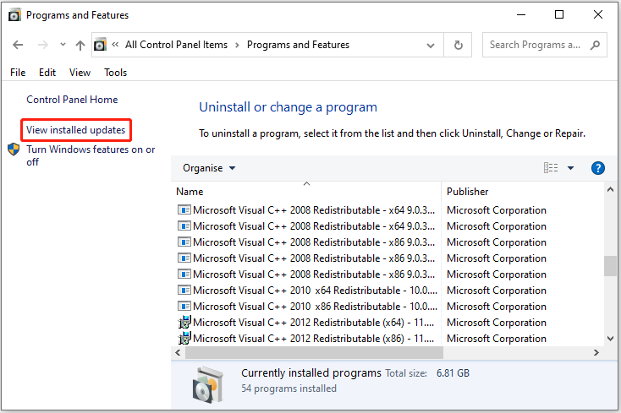Sort list by Publisher column header

(468, 192)
